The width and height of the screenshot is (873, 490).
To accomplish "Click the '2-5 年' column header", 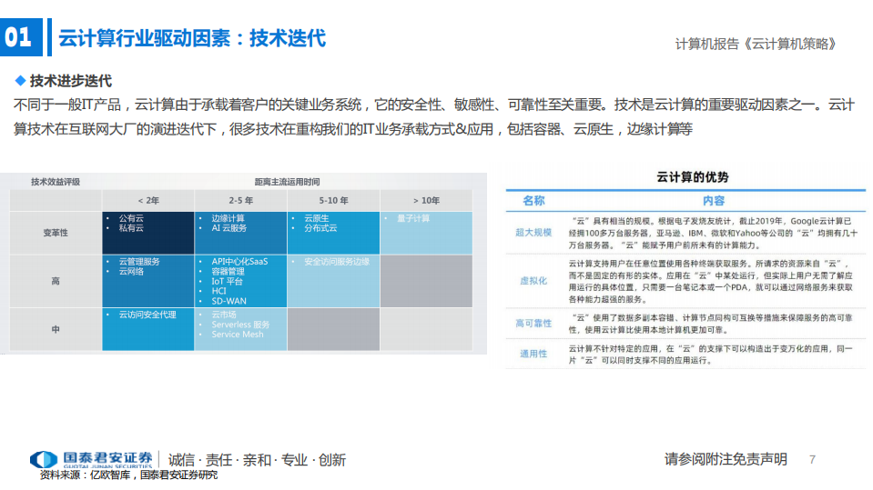I will (x=240, y=200).
